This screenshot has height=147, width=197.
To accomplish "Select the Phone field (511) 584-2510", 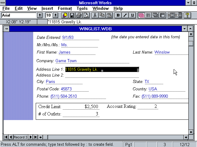I will [x=78, y=96].
